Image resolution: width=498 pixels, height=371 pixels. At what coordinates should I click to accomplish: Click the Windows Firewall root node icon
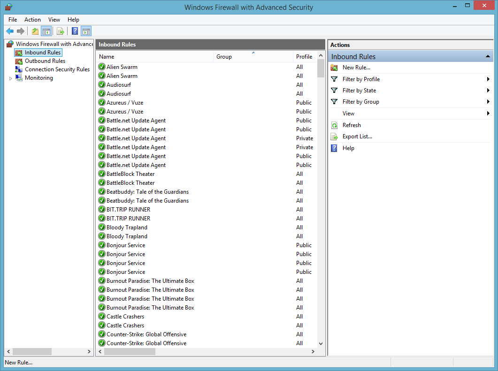coord(10,44)
